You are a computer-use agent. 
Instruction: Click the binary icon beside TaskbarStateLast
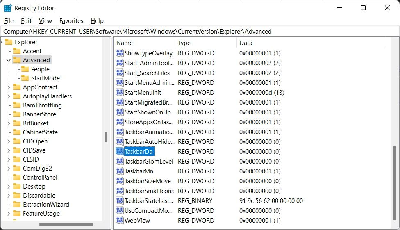[x=120, y=201]
